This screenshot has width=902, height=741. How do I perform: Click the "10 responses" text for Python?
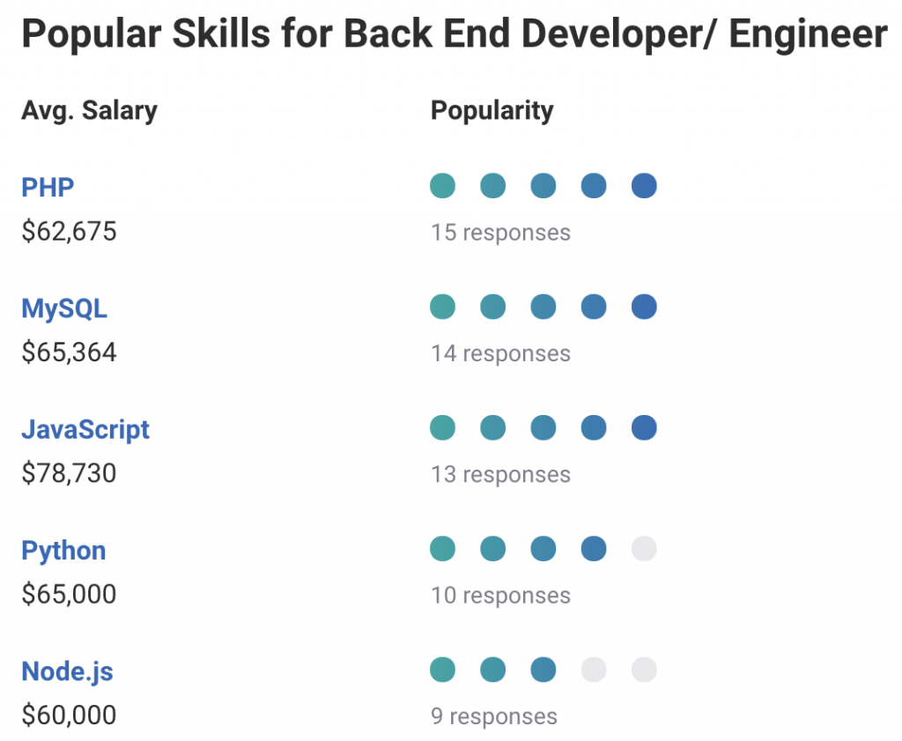(x=500, y=596)
